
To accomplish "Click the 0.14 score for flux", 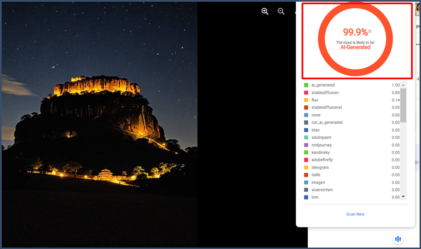I will point(396,100).
